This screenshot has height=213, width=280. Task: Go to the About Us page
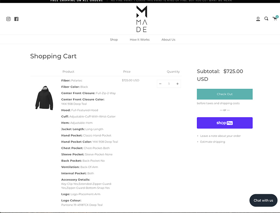(168, 40)
